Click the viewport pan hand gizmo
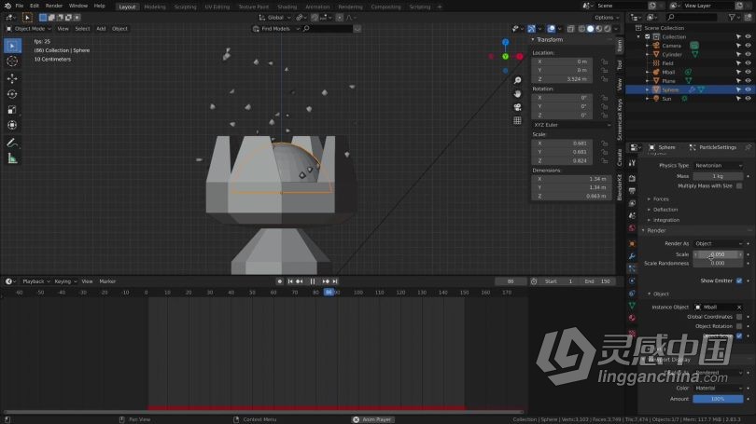This screenshot has width=756, height=424. [517, 94]
